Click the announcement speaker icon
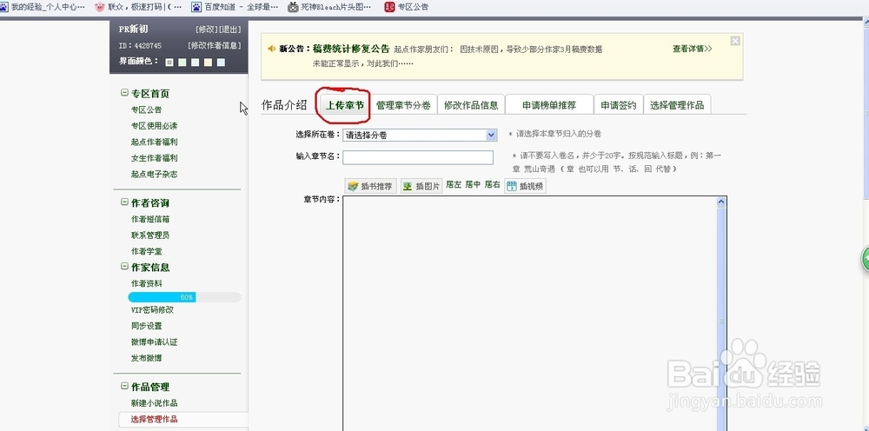This screenshot has width=869, height=431. 271,49
